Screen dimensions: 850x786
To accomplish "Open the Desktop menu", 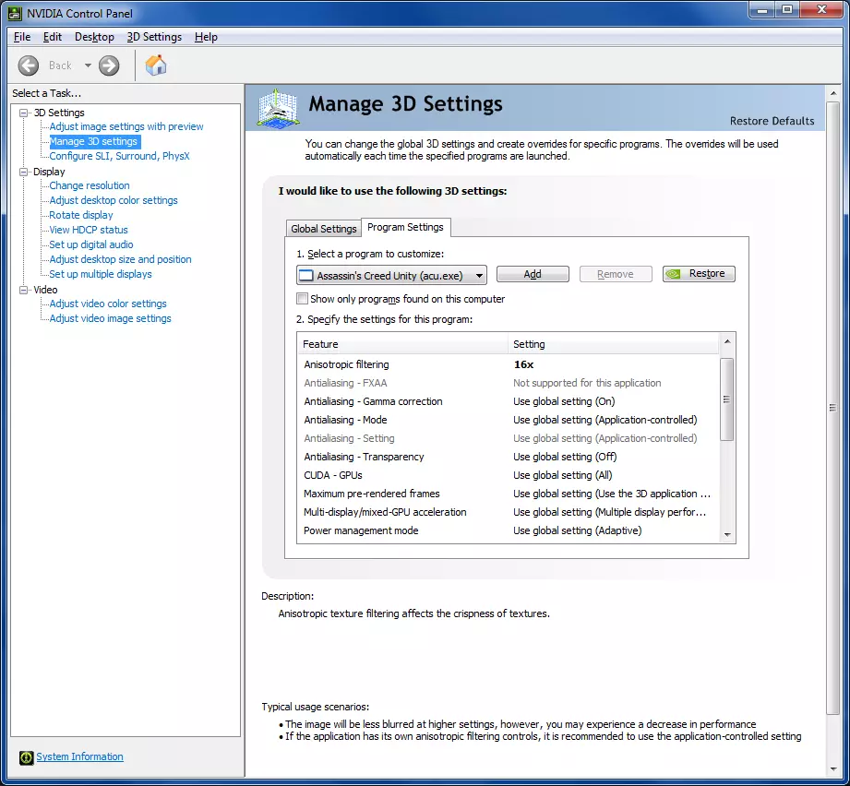I will coord(94,37).
